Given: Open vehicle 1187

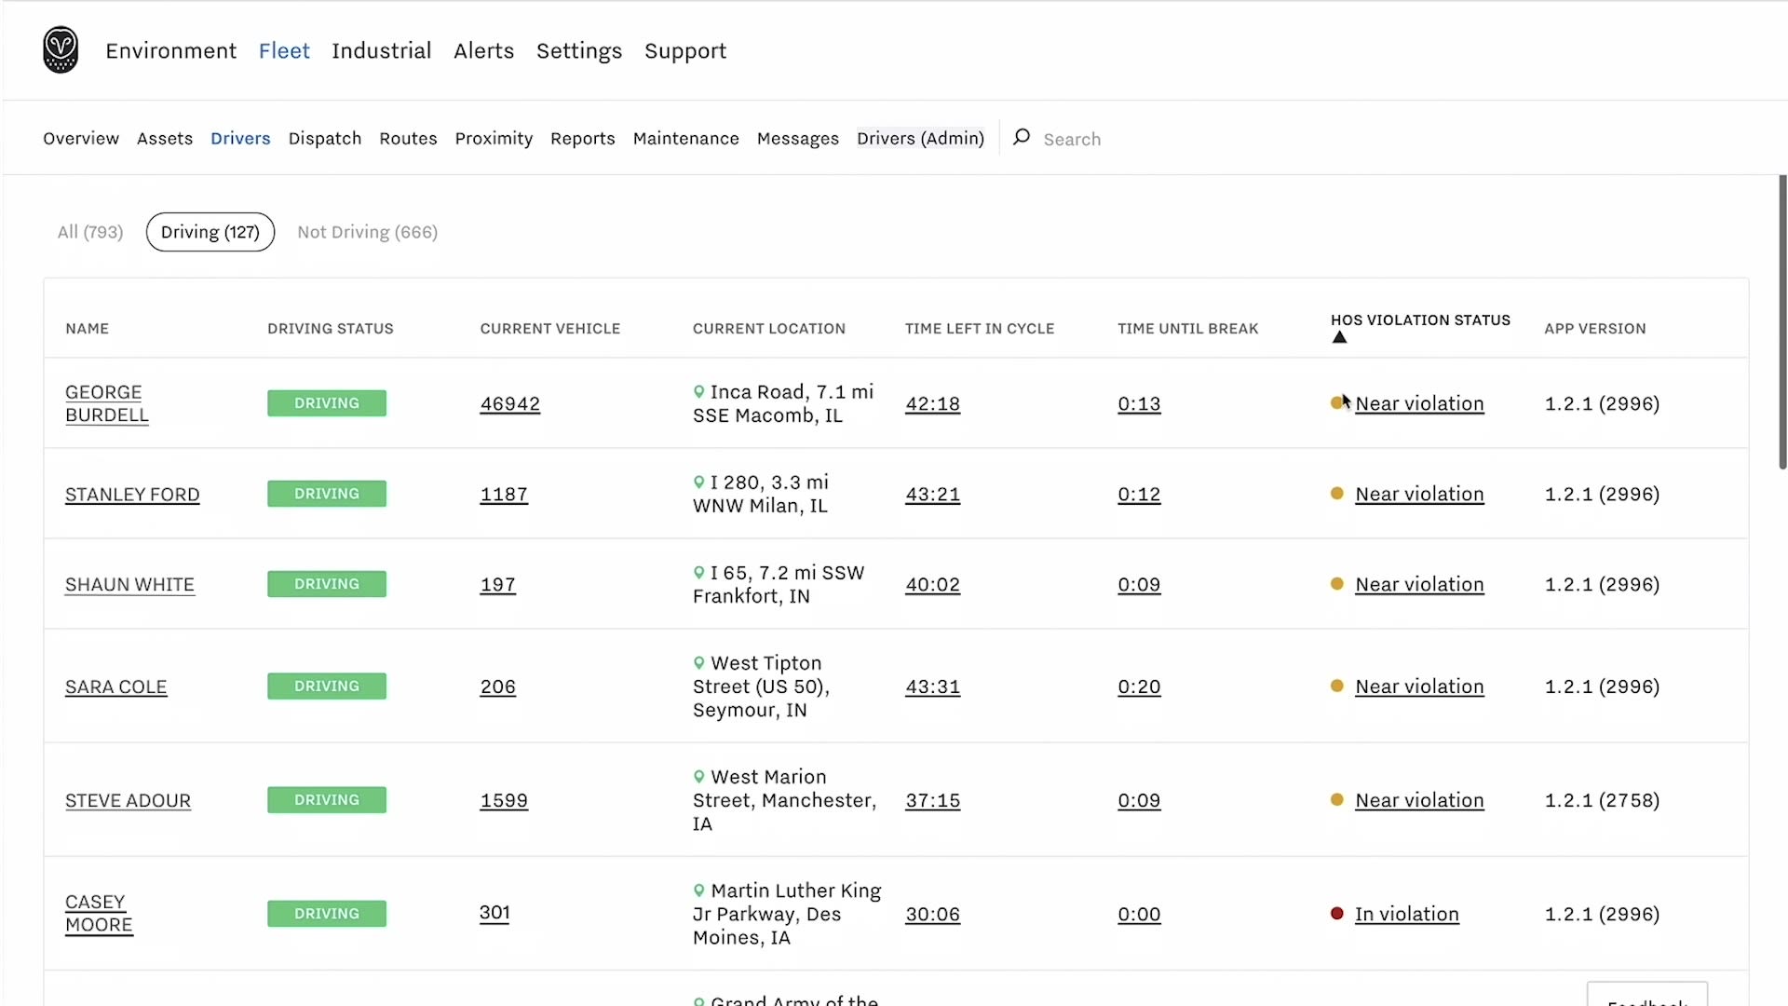Looking at the screenshot, I should pyautogui.click(x=504, y=495).
